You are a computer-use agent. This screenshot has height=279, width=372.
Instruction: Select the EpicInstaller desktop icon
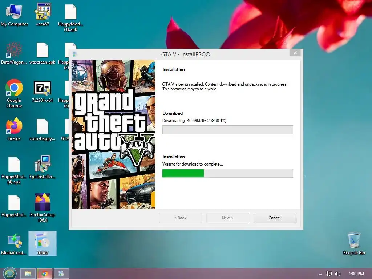pyautogui.click(x=43, y=167)
